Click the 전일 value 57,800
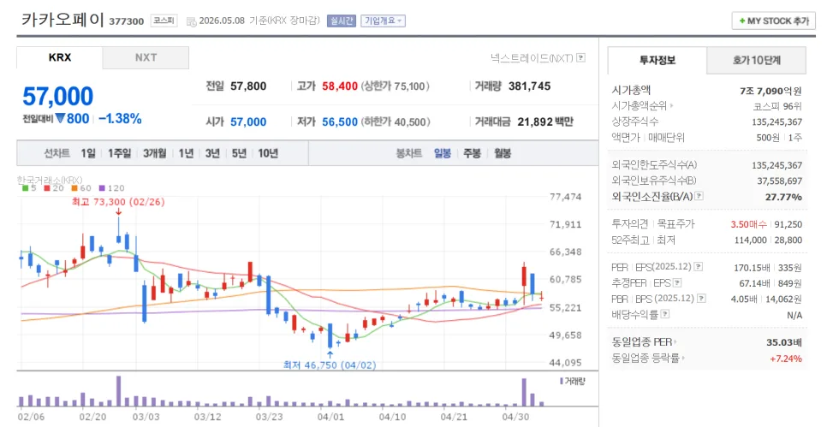The height and width of the screenshot is (427, 827). click(x=248, y=86)
